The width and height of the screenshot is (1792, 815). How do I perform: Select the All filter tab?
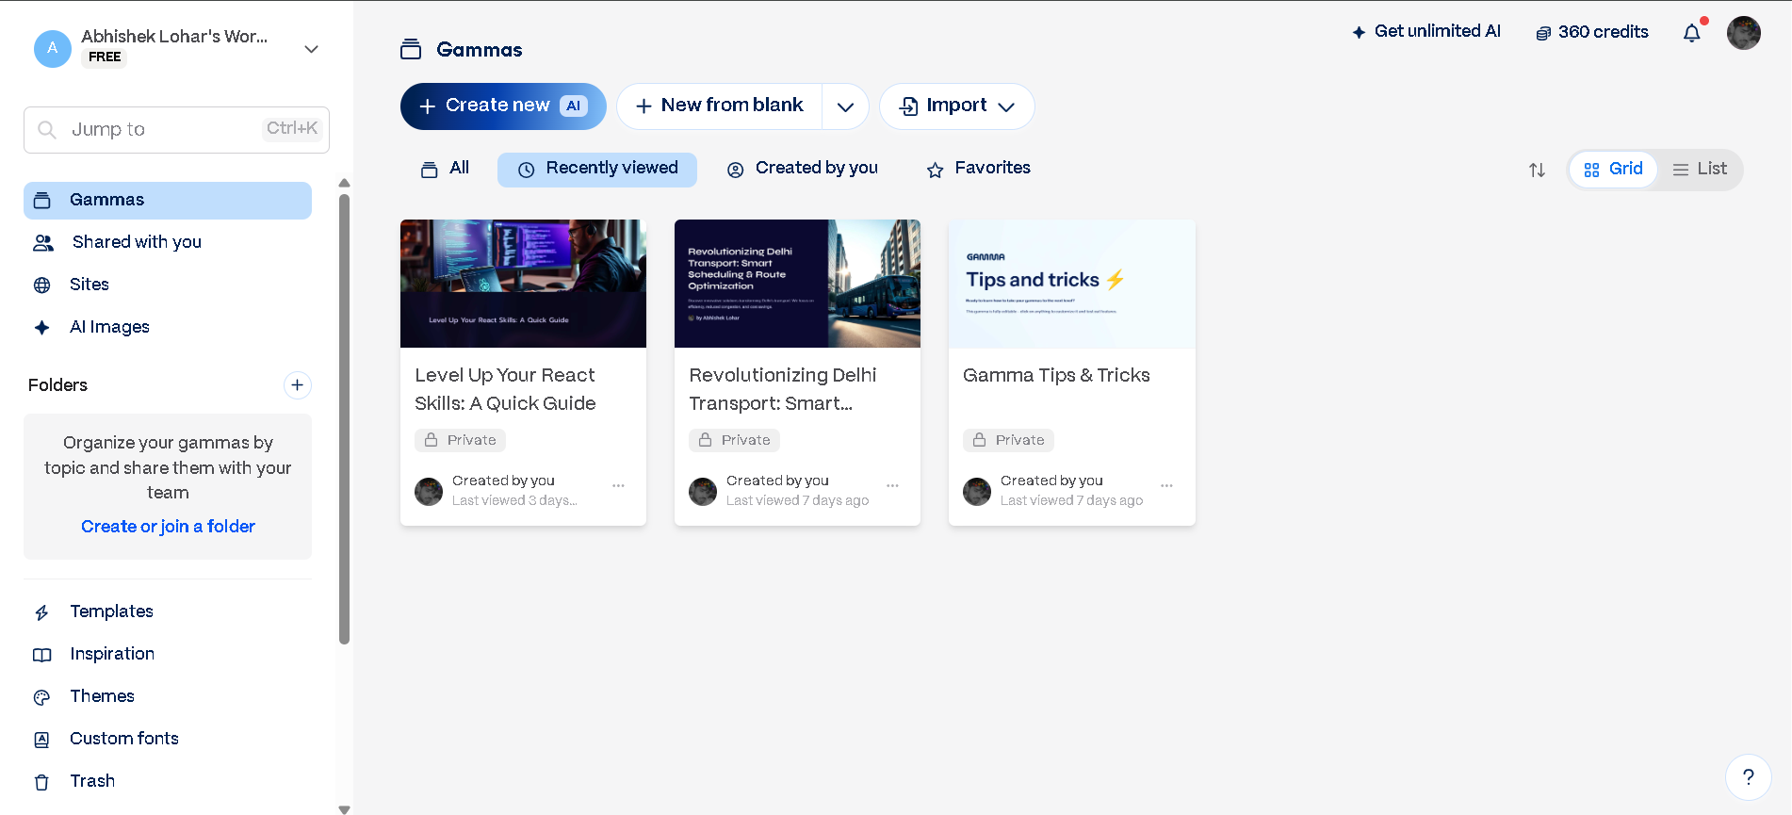[x=445, y=169]
